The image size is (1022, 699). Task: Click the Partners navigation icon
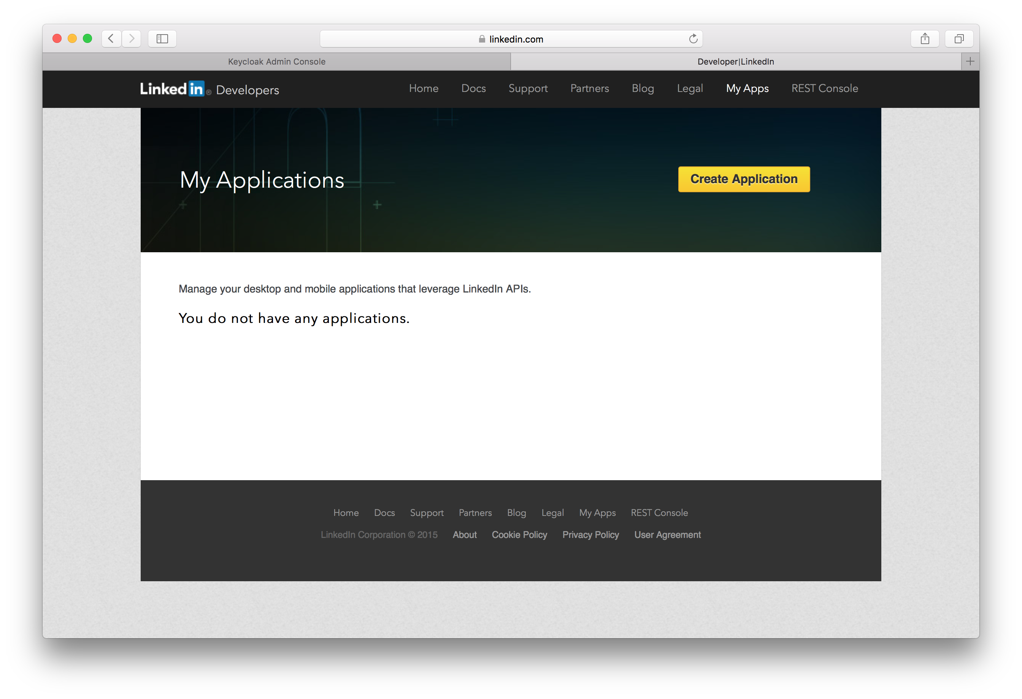(x=589, y=88)
